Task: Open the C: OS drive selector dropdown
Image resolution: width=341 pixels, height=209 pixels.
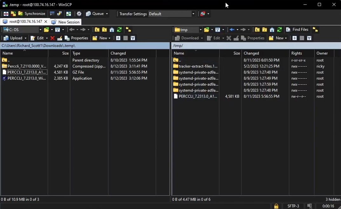Action: [40, 29]
